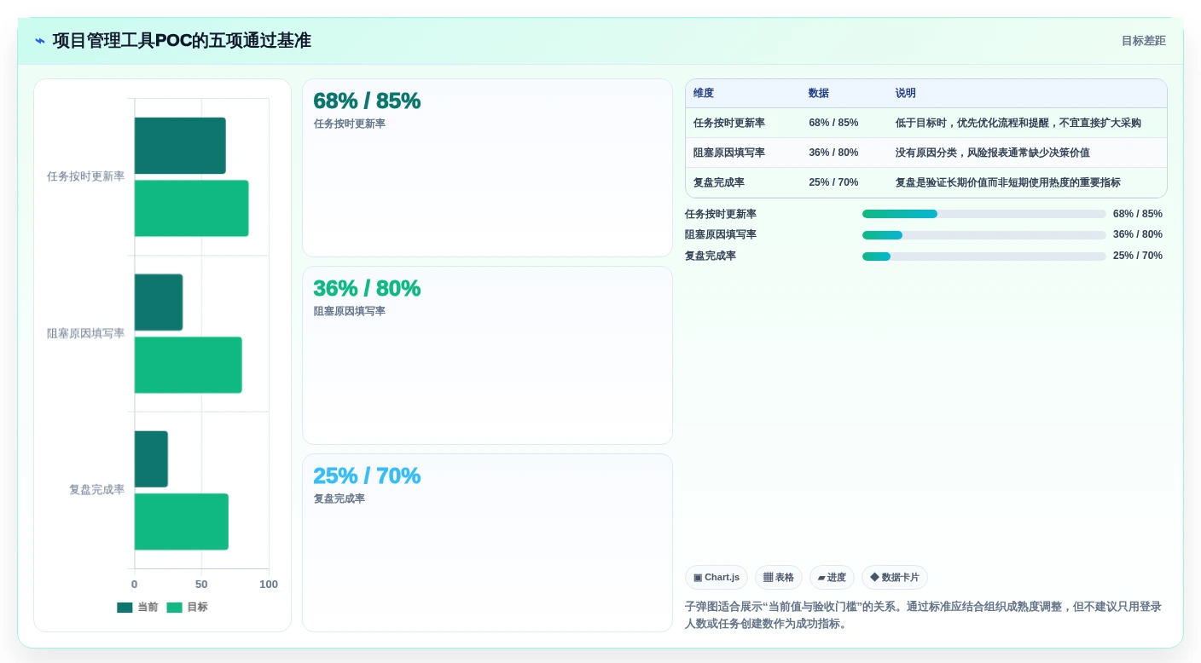Screen dimensions: 1201x663
Task: Toggle the 目标 legend swatch in chart
Action: click(174, 608)
